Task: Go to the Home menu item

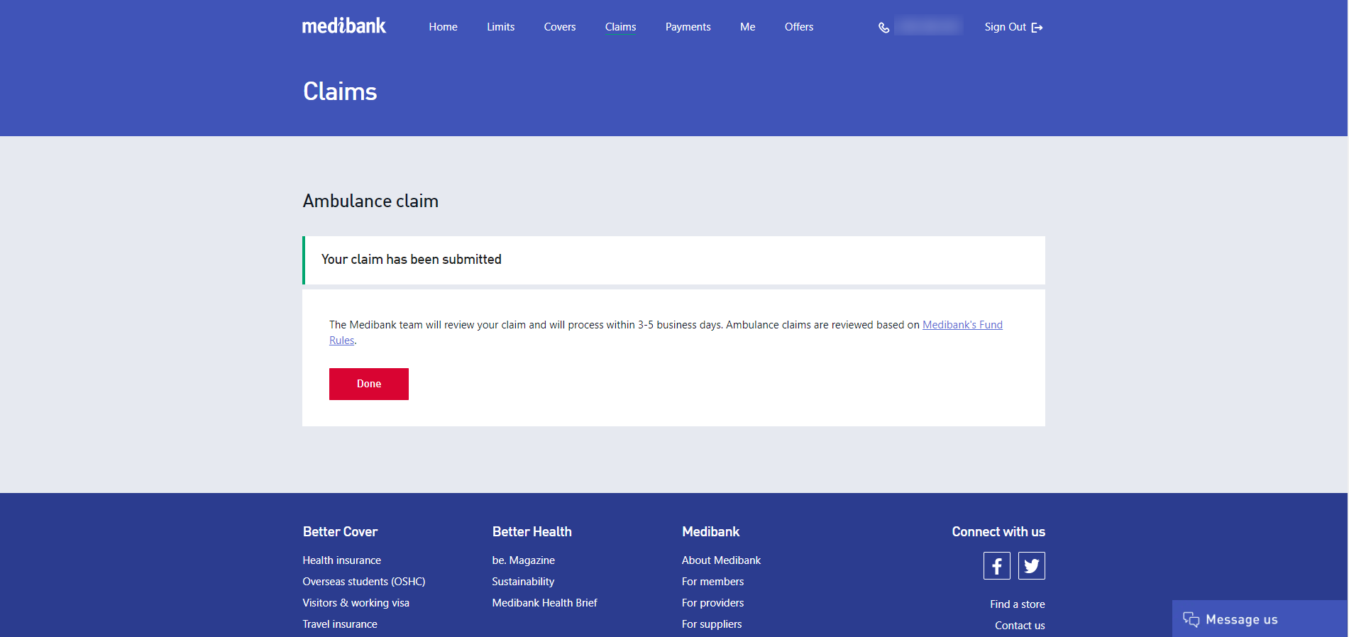Action: coord(443,27)
